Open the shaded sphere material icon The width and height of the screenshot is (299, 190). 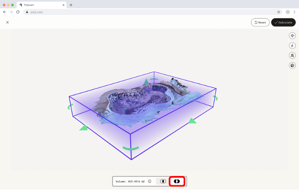click(x=292, y=65)
